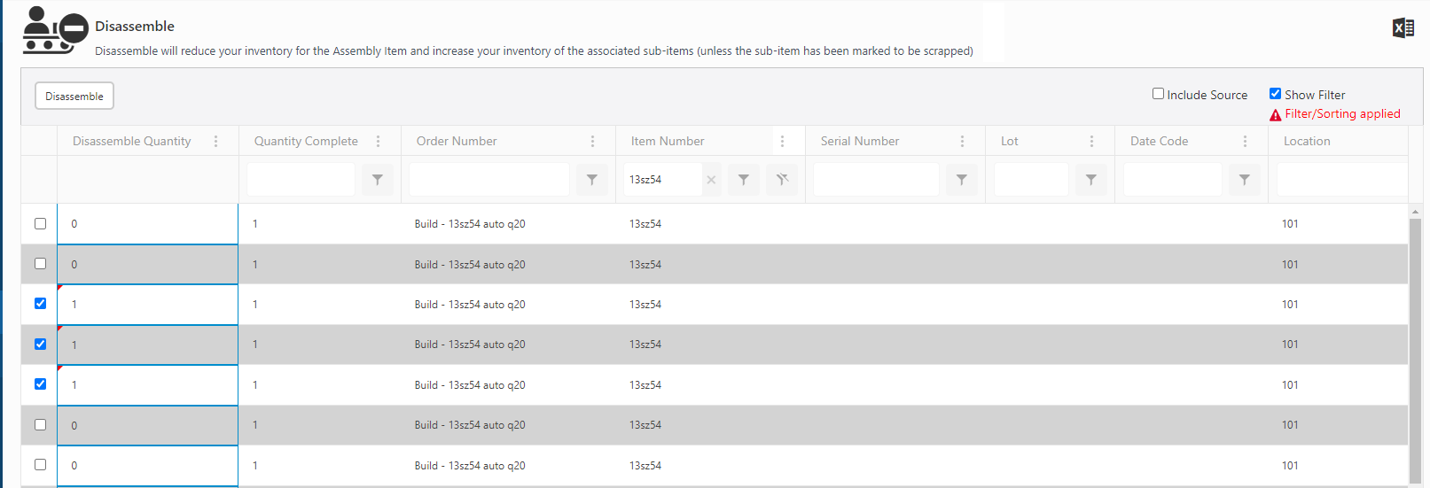Clear the Item Number filter funnel icon
Screen dimensions: 1430x488
[x=782, y=180]
